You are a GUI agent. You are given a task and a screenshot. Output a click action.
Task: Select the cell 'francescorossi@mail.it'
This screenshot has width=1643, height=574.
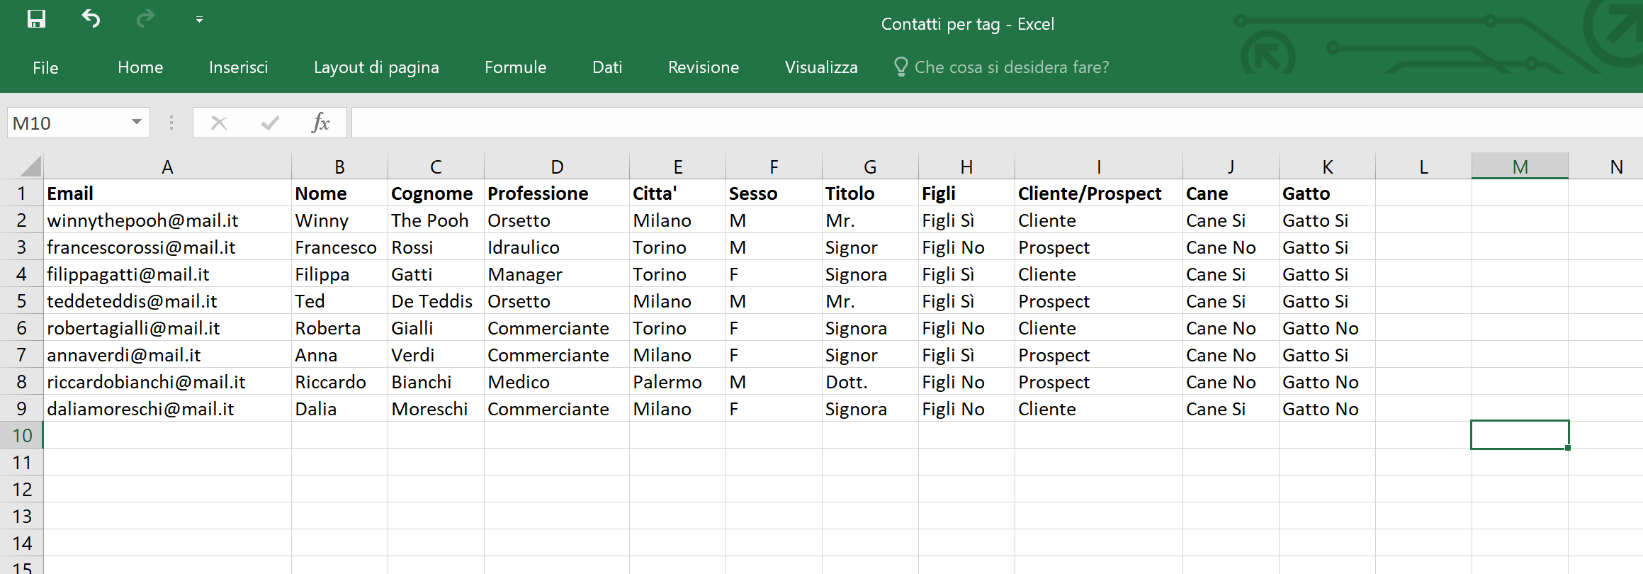(x=167, y=247)
